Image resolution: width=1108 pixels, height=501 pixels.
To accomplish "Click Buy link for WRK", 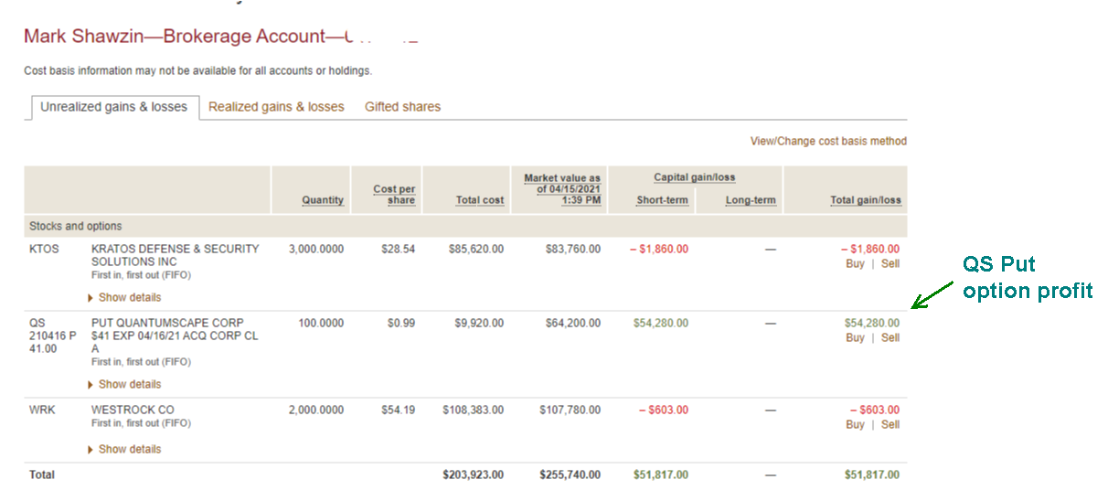I will (x=855, y=424).
